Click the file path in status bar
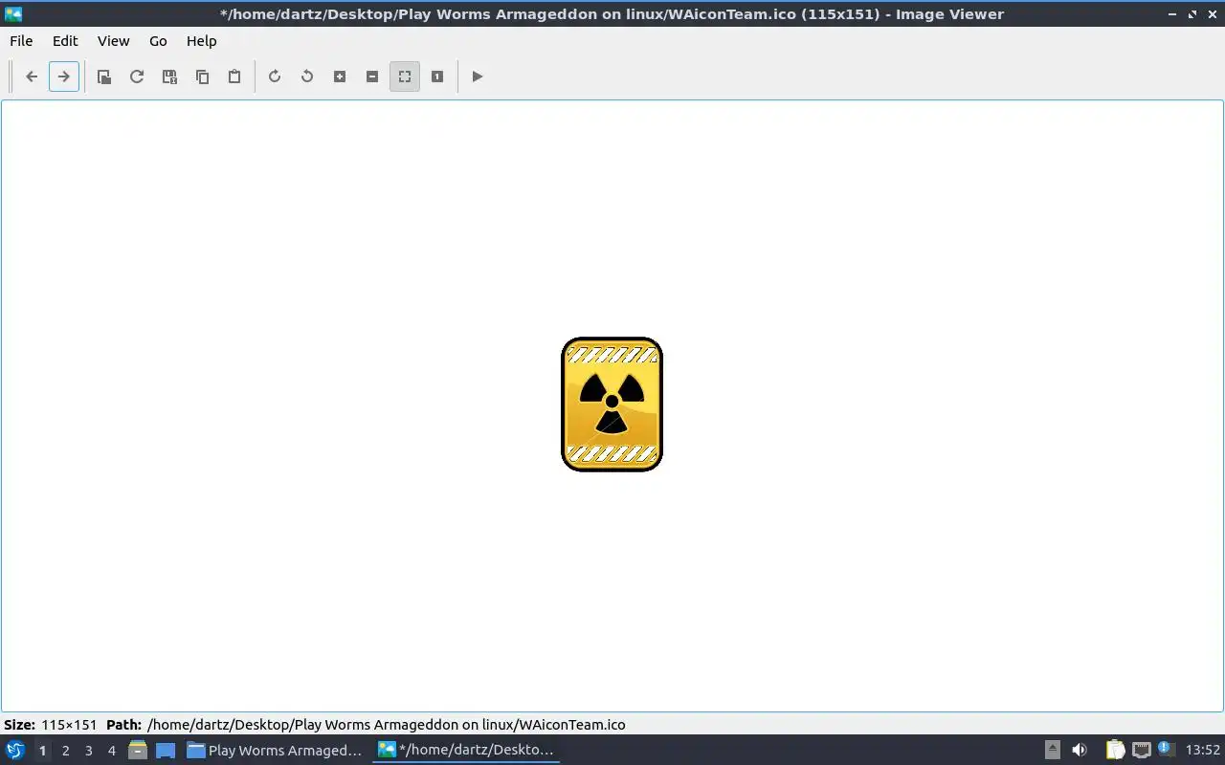The width and height of the screenshot is (1225, 765). pyautogui.click(x=386, y=725)
